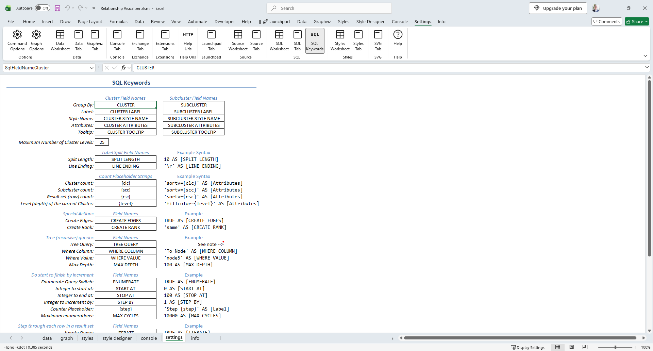653x351 pixels.
Task: Select the TREE QUERY field cell
Action: (x=125, y=244)
